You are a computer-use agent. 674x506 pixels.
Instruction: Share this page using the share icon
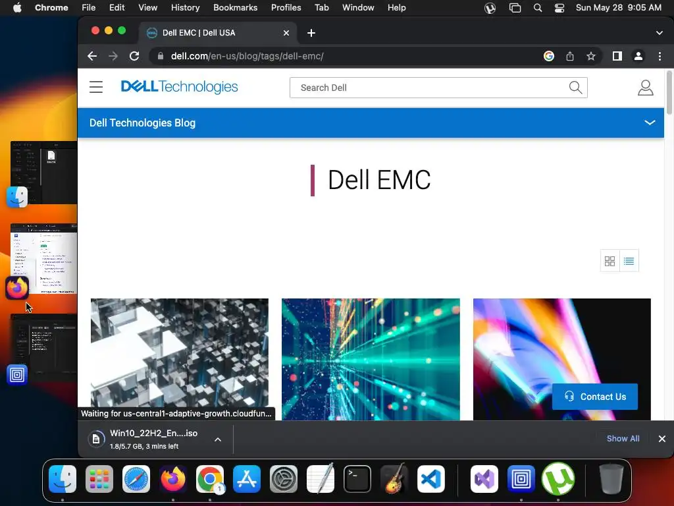click(x=569, y=56)
